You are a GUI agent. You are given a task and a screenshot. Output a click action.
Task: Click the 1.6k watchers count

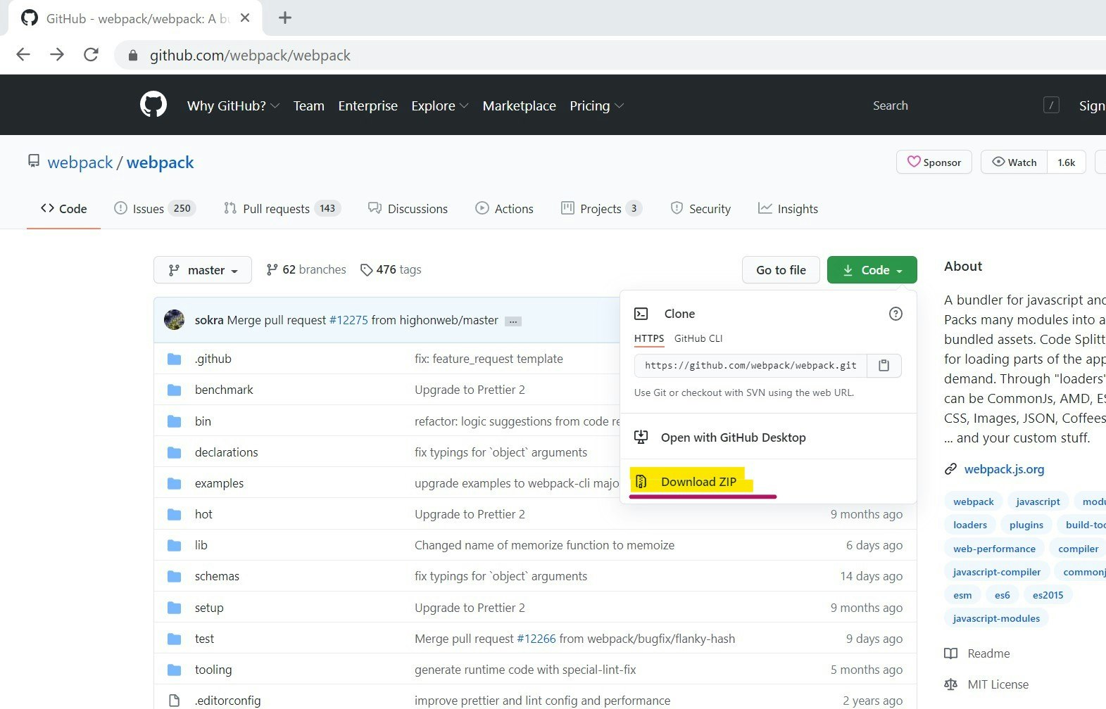pyautogui.click(x=1067, y=162)
